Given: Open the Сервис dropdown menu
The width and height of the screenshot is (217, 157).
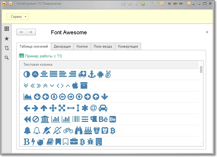Looking at the screenshot, I should 18,16.
